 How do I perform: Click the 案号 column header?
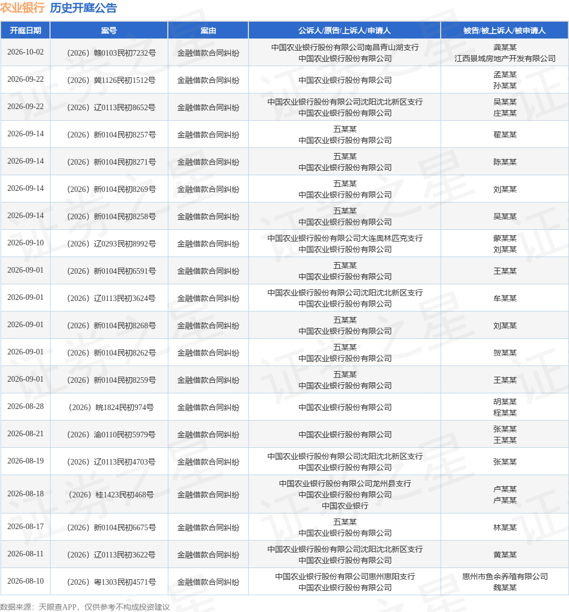[109, 31]
